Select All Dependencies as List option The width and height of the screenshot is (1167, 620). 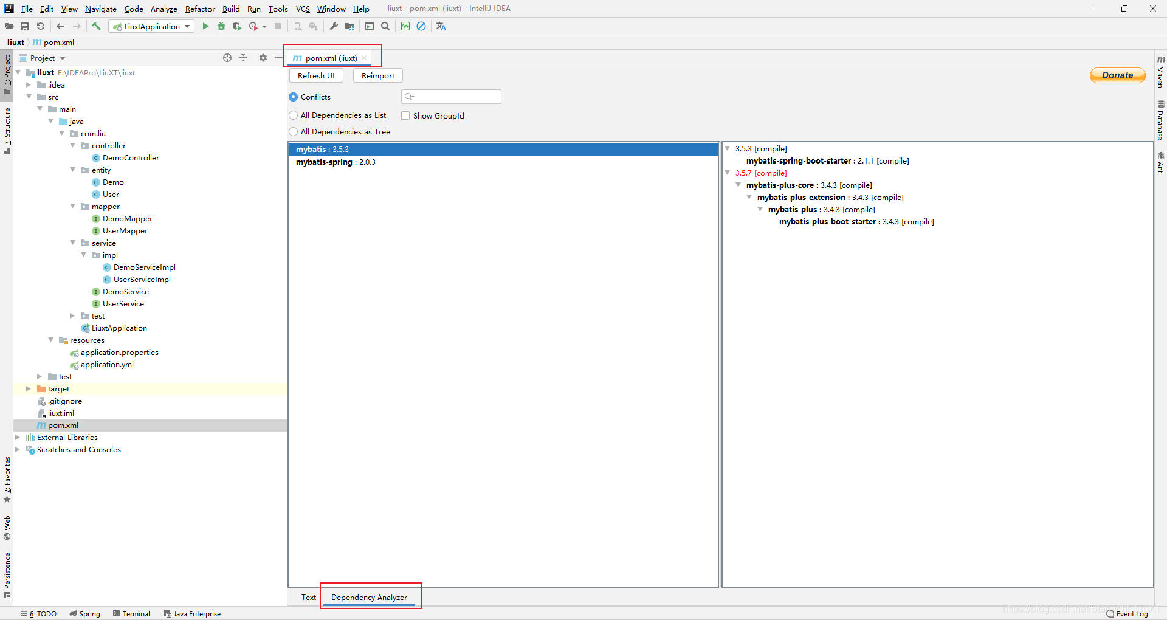click(x=294, y=115)
